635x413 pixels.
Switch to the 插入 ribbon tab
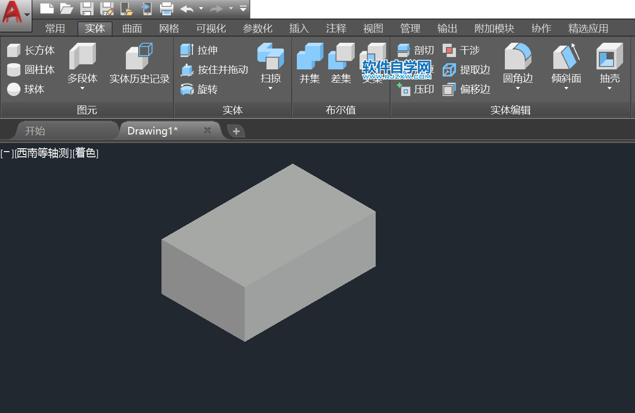[x=299, y=29]
